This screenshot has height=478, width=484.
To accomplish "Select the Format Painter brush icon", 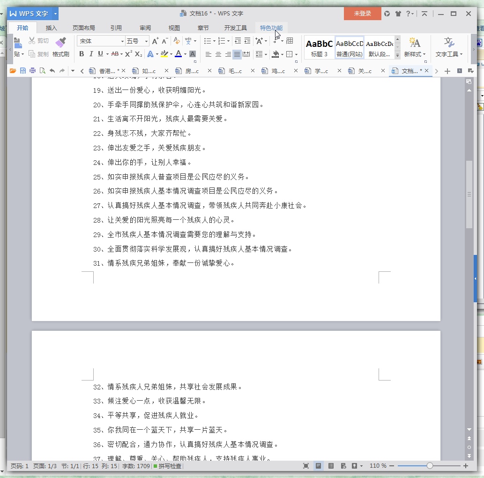I will [60, 42].
